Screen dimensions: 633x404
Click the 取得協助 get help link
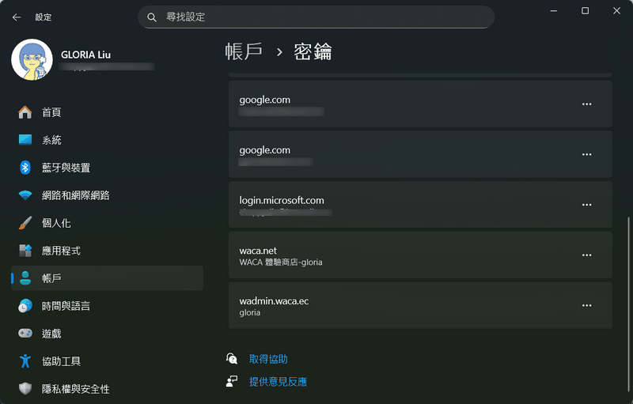point(268,359)
